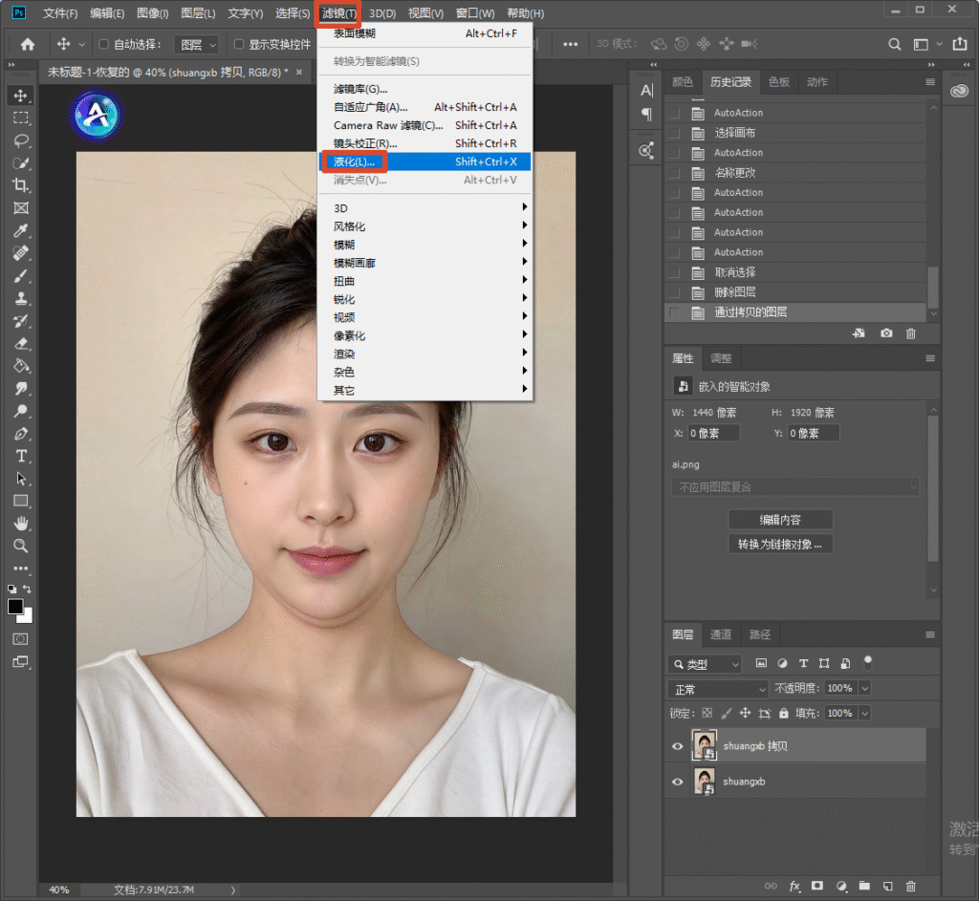Select the Hand tool
Image resolution: width=979 pixels, height=901 pixels.
point(21,524)
